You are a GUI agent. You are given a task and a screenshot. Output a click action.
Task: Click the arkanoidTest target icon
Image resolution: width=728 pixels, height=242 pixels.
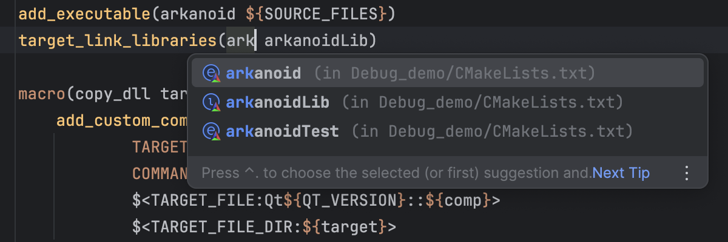coord(211,131)
